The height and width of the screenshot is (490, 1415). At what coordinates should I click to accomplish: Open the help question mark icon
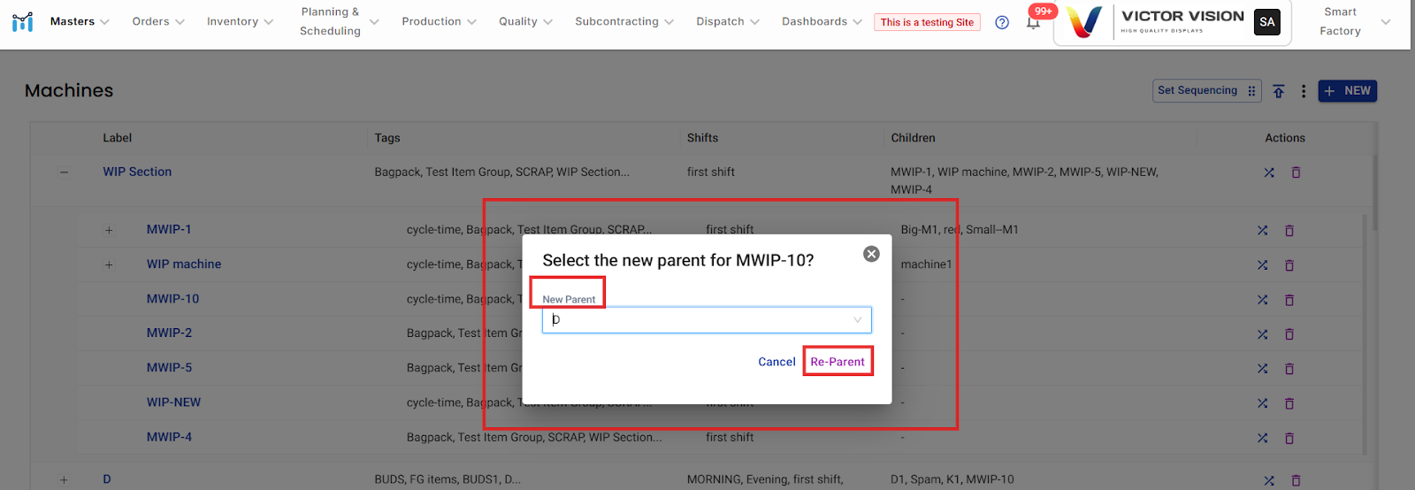click(x=1002, y=22)
